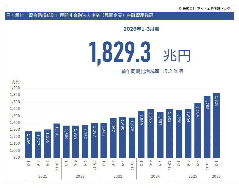
Task: Click the bar value 1,596
Action: coord(151,118)
